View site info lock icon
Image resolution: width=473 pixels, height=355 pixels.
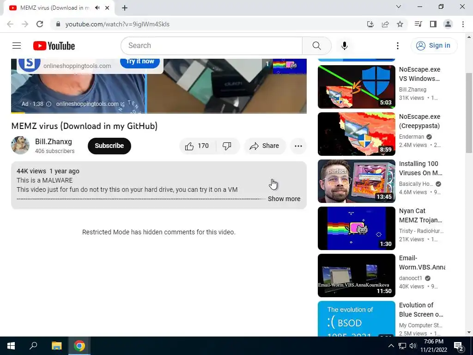point(58,24)
